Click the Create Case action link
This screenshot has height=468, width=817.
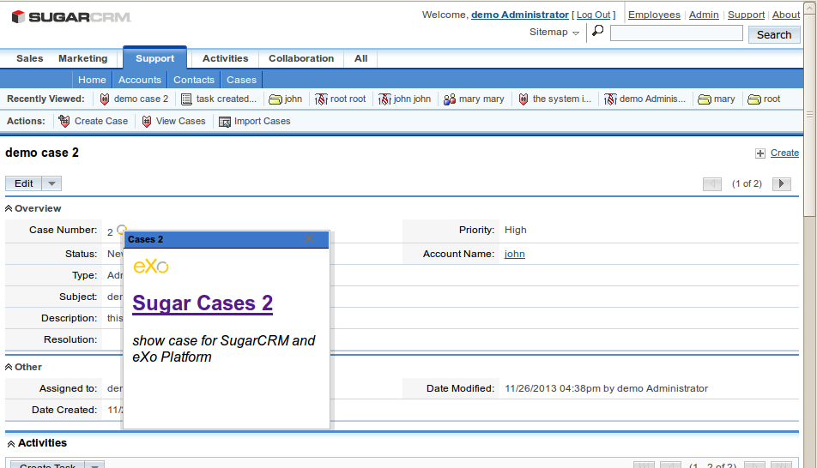coord(101,122)
